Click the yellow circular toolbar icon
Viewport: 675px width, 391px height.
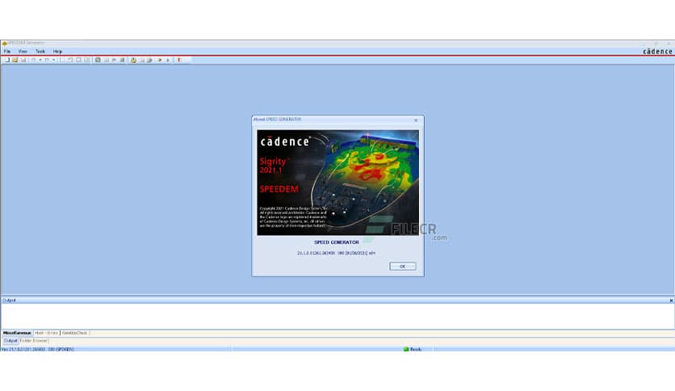[x=133, y=61]
